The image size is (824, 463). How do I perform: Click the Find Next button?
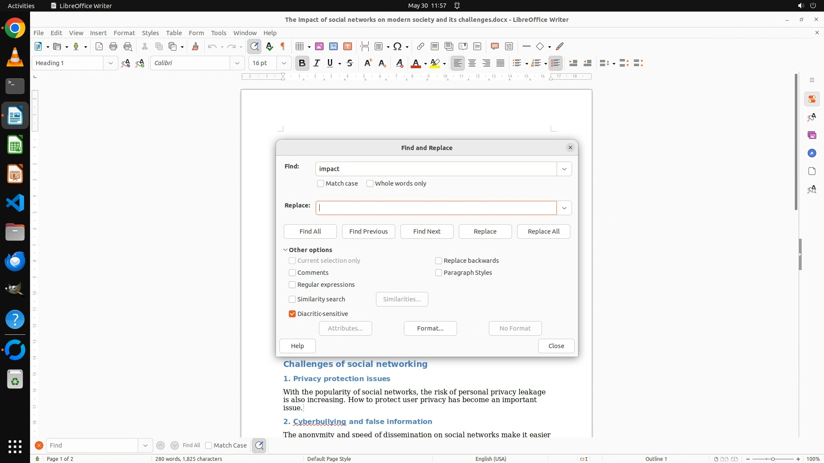coord(427,231)
